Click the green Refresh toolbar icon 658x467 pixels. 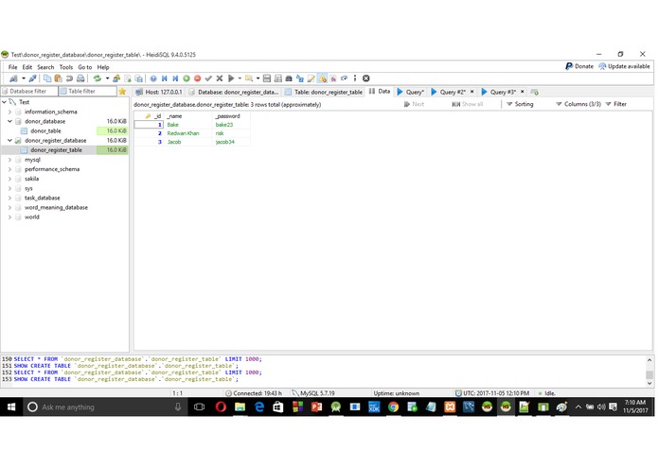(x=98, y=78)
